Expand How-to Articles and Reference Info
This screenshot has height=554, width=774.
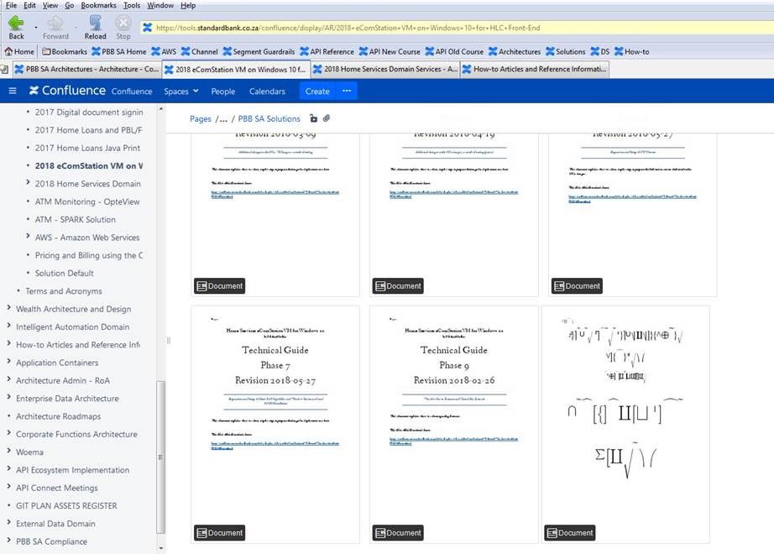pos(8,343)
